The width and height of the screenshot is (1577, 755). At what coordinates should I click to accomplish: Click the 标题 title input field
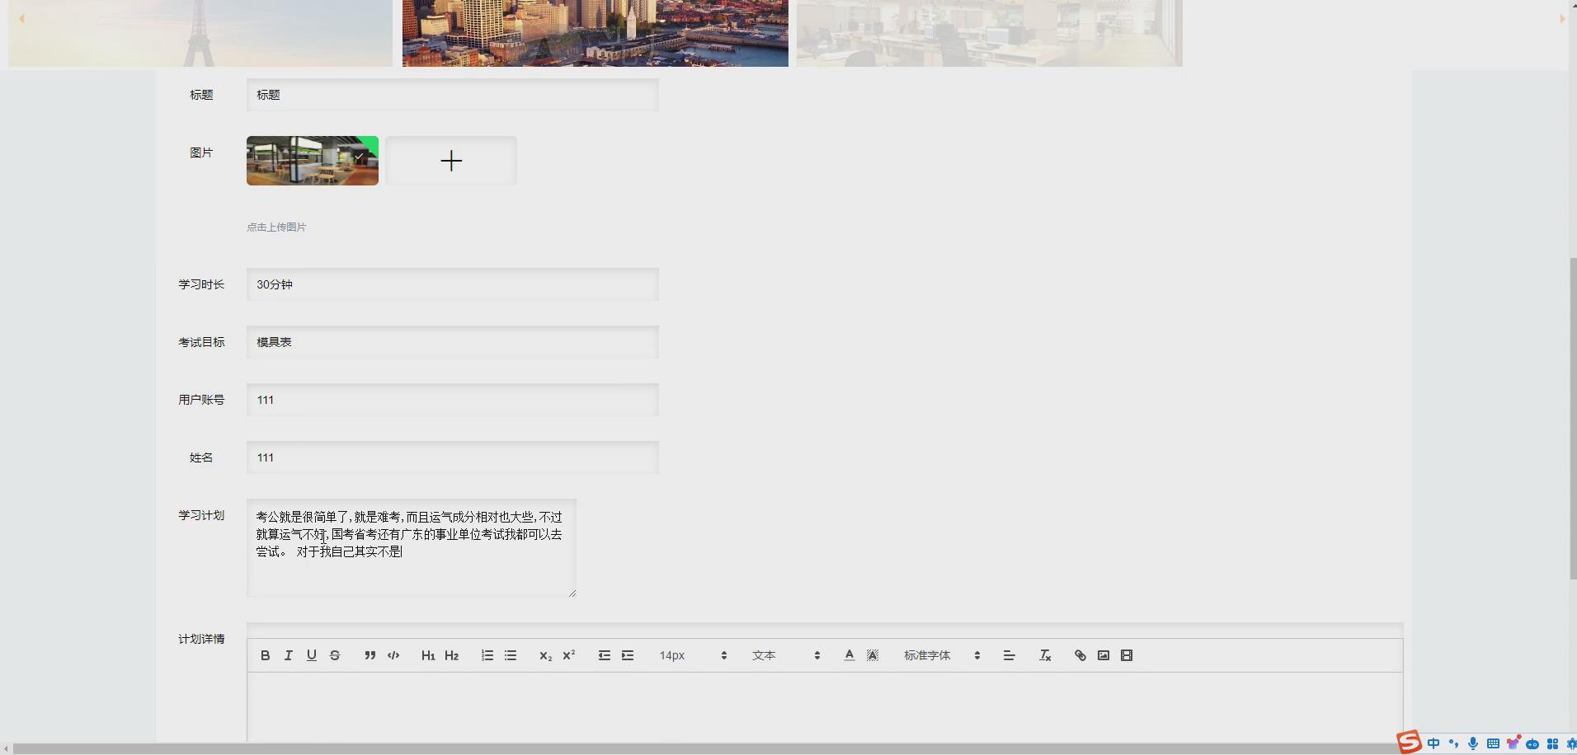tap(453, 95)
